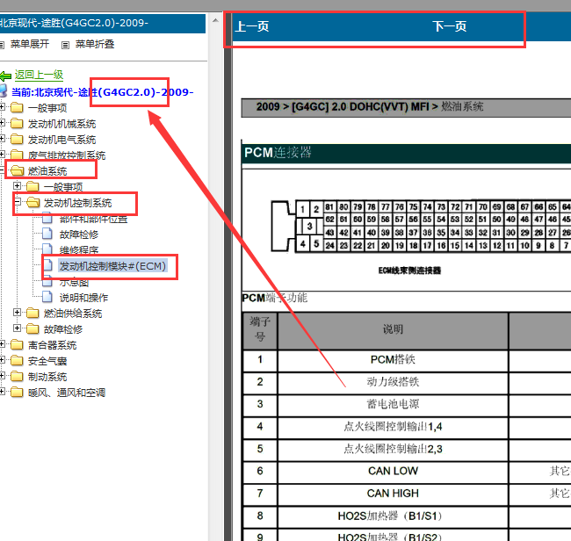Click the 'ECM线束侧连接器' diagram caption
571x541 pixels.
[409, 270]
